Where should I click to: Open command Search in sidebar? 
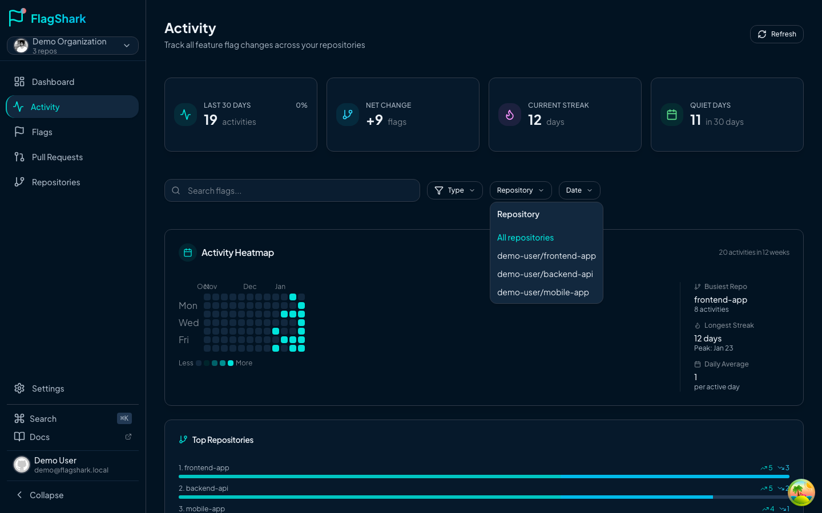click(x=43, y=419)
